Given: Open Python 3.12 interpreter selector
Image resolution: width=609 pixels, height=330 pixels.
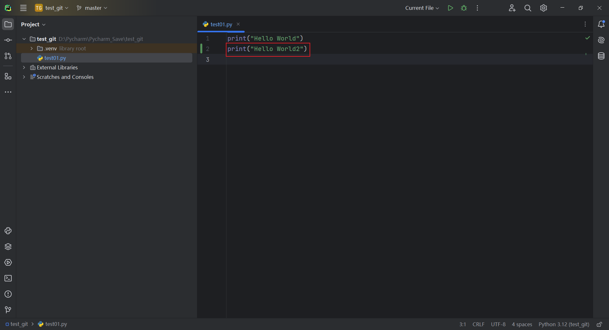Looking at the screenshot, I should tap(564, 324).
